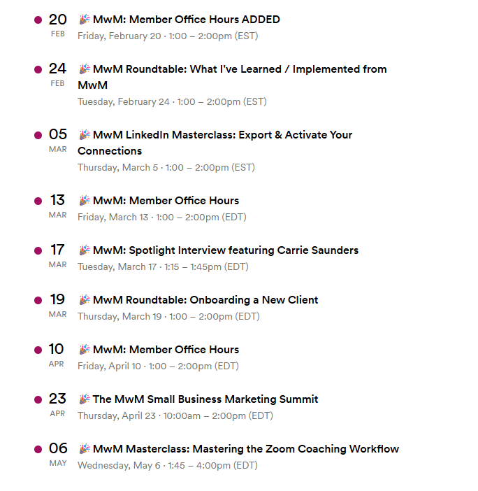Open the Carrie Saunders Spotlight Interview
The width and height of the screenshot is (478, 491).
(225, 250)
